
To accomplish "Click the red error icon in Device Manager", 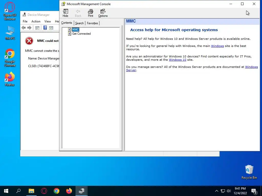I will tap(29, 41).
